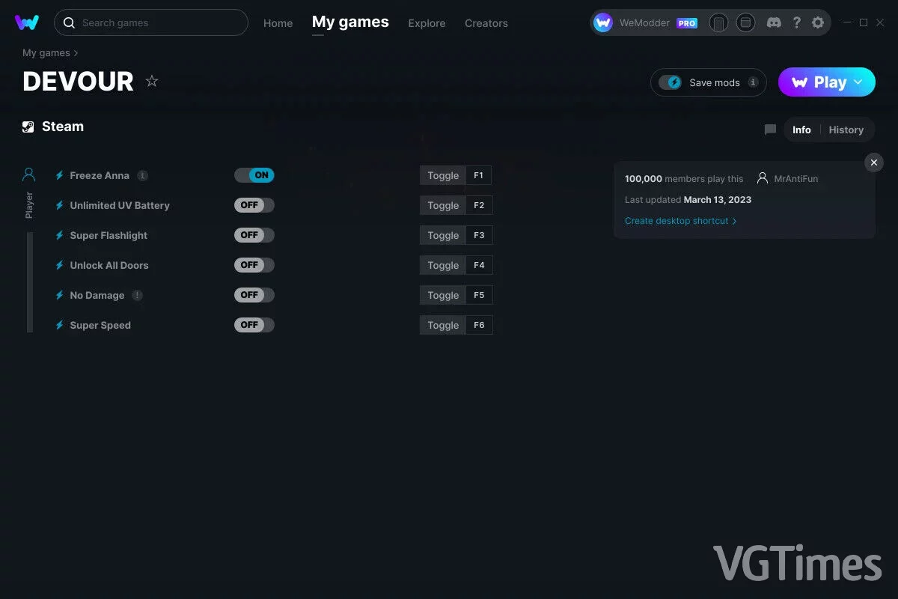This screenshot has width=898, height=599.
Task: Click the My games breadcrumb link
Action: coord(46,53)
